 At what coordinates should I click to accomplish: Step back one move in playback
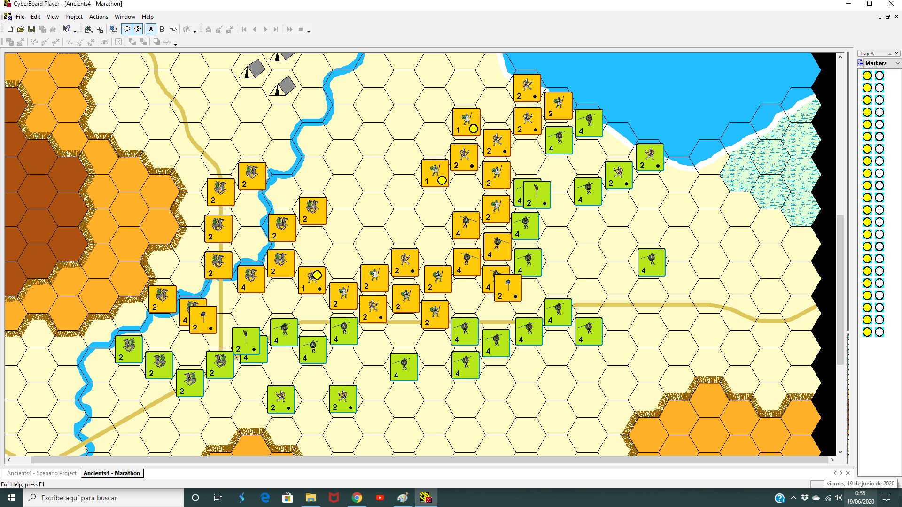coord(255,29)
